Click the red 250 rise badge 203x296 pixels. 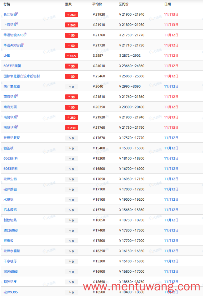click(x=72, y=117)
